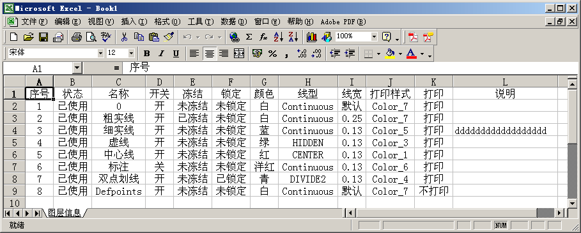Open the 视图(V) menu

[101, 22]
